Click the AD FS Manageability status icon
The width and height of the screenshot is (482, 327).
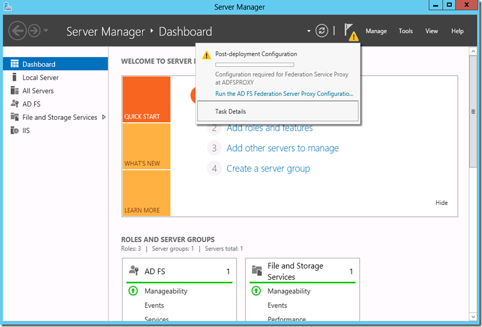coord(133,291)
